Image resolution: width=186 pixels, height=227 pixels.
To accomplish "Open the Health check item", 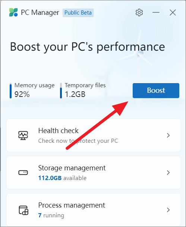I will coord(94,135).
